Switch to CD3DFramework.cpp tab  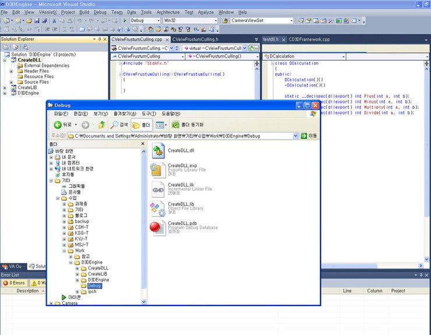(x=309, y=40)
